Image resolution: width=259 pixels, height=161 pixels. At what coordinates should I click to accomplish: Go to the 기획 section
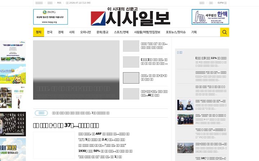click(x=194, y=32)
